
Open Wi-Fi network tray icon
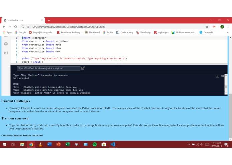[198, 144]
